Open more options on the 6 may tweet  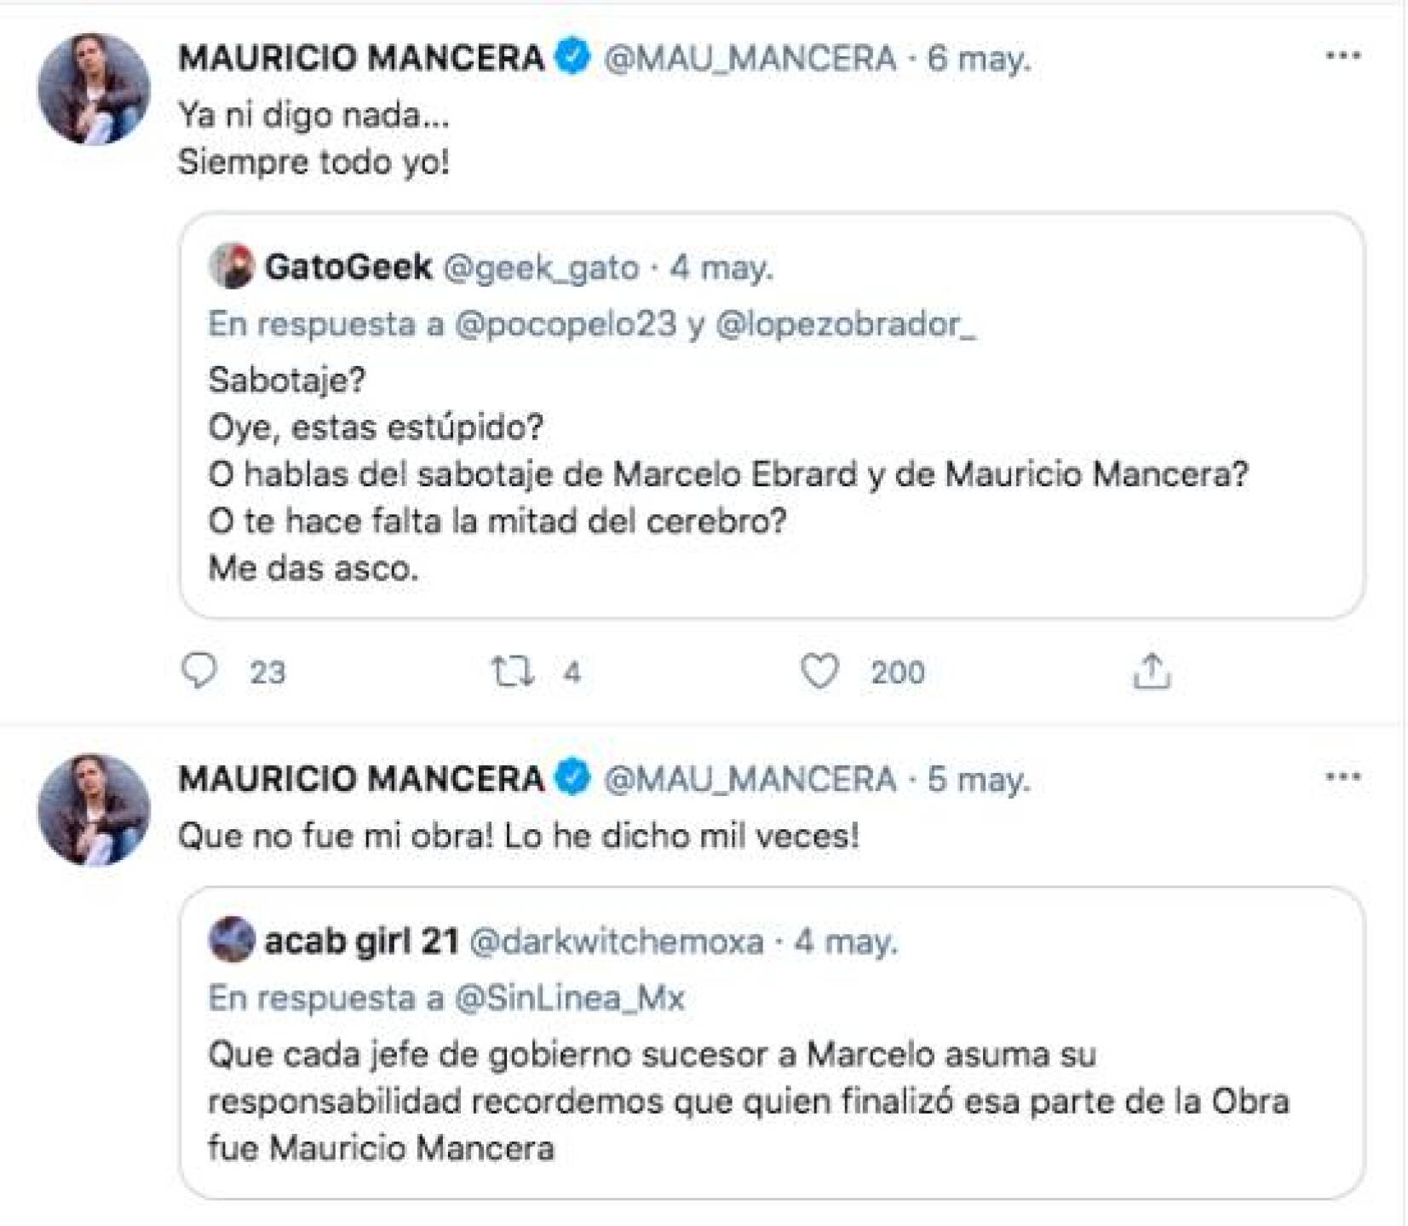[x=1342, y=56]
